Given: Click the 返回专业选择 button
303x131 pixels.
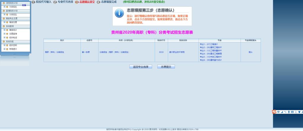Looking at the screenshot, I should (x=141, y=67).
